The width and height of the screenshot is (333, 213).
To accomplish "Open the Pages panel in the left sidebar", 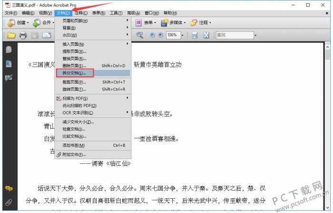I will (9, 50).
